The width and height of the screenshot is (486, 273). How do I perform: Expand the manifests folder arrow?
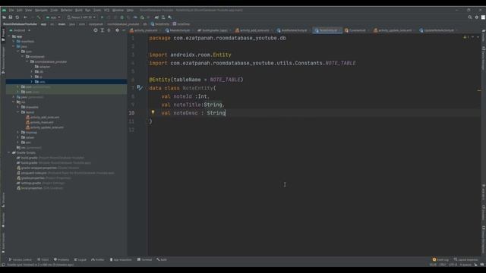14,41
